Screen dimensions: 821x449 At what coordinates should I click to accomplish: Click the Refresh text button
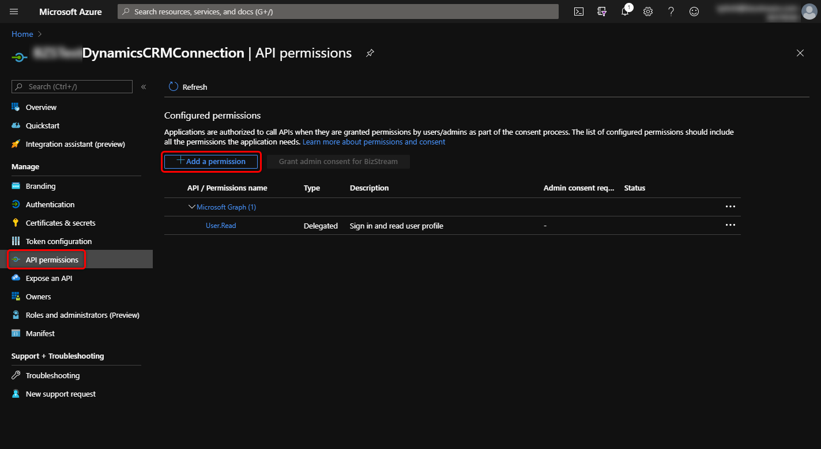(x=195, y=87)
